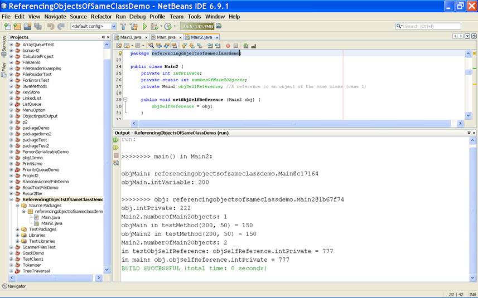Viewport: 478px width, 298px height.
Task: Collapse the method fold at setObjSelfReference
Action: coord(125,100)
